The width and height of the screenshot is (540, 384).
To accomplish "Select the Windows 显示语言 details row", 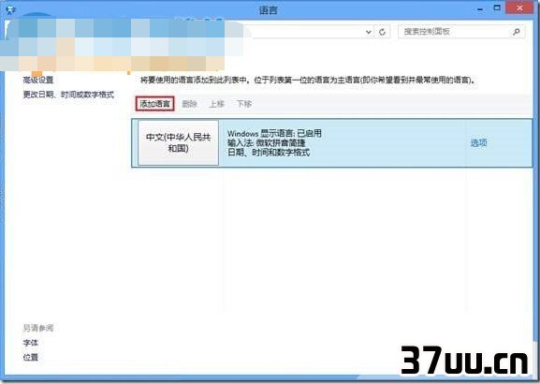I will click(x=331, y=143).
